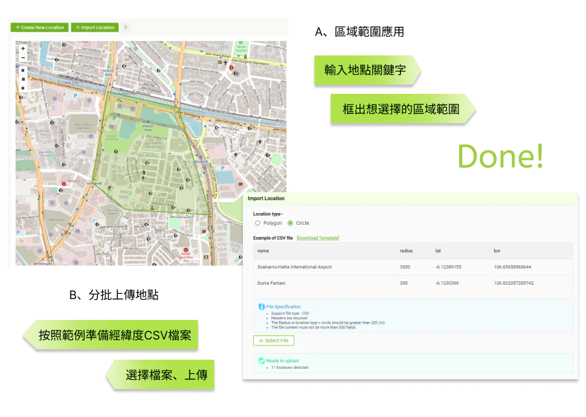
Task: Click the trash delete icon beside Import Location
Action: [x=126, y=27]
